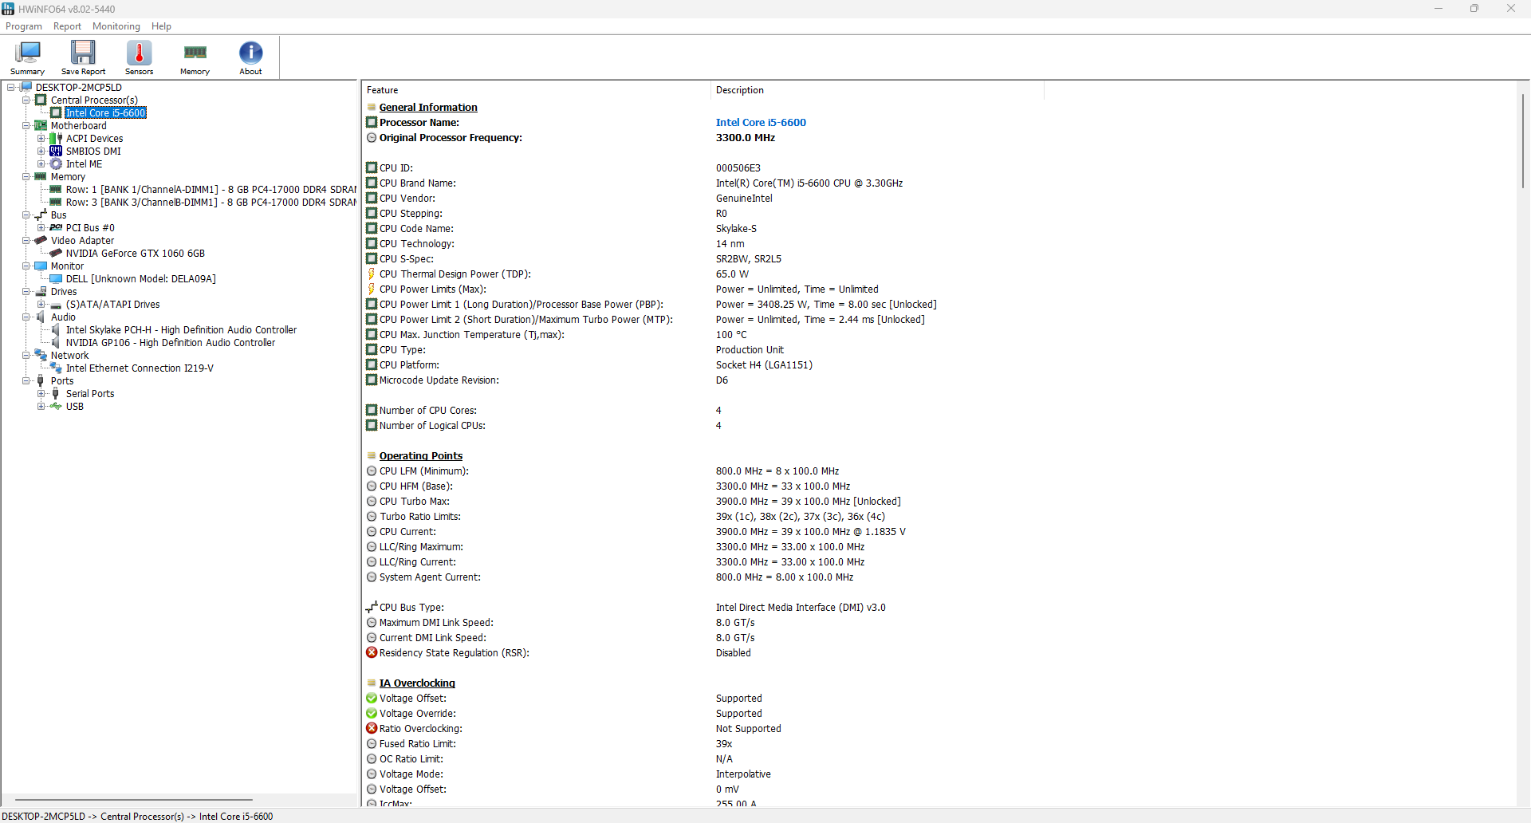Screen dimensions: 1531x823
Task: Click the Memory category icon in tree
Action: click(41, 176)
